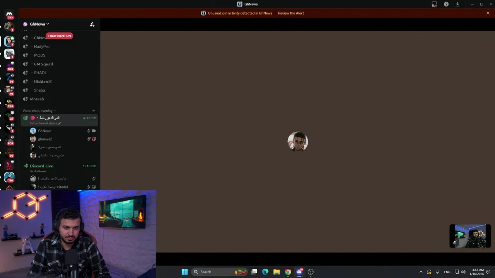
Task: Click pencil icon to set channel status
Action: (x=60, y=124)
